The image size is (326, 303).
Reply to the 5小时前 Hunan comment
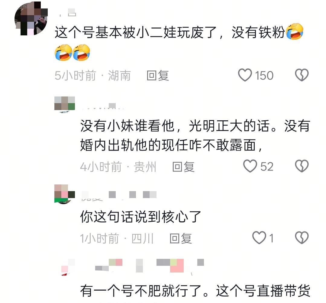pyautogui.click(x=158, y=75)
